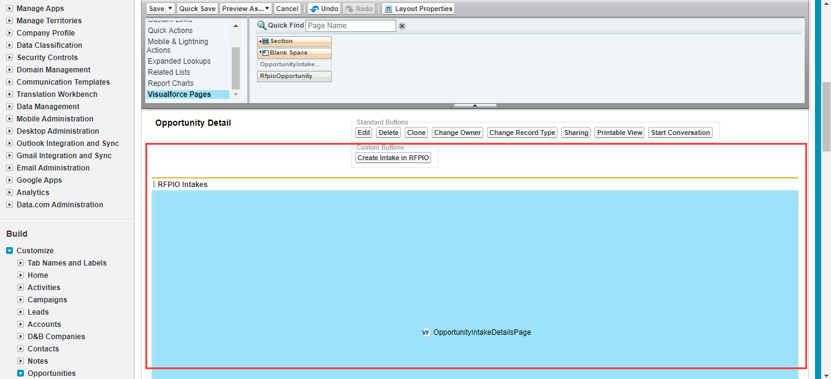Open the Notes sidebar link
The width and height of the screenshot is (831, 379).
[38, 361]
